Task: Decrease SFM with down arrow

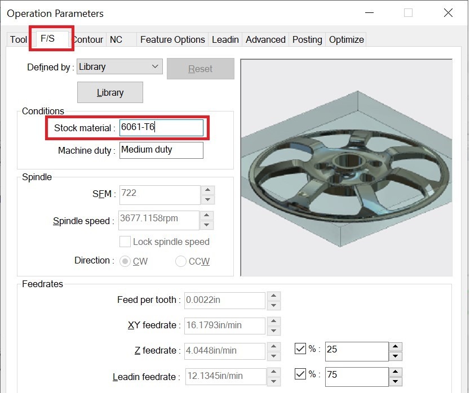Action: tap(208, 200)
